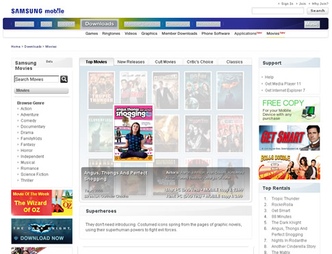Switch to the Classics tab

tap(235, 62)
